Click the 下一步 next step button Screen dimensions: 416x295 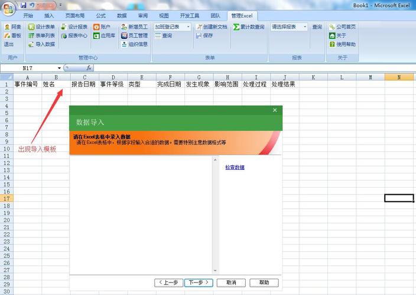coord(199,283)
